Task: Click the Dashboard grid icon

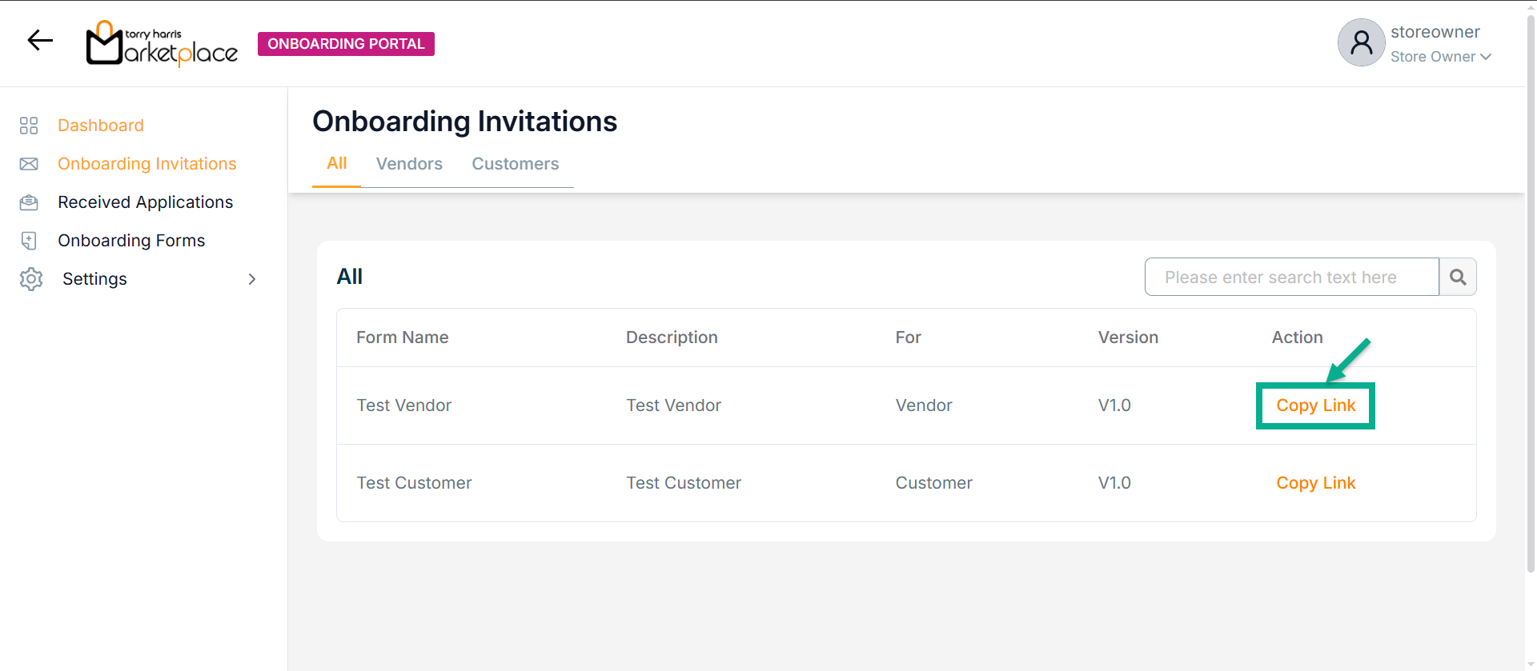Action: pos(29,126)
